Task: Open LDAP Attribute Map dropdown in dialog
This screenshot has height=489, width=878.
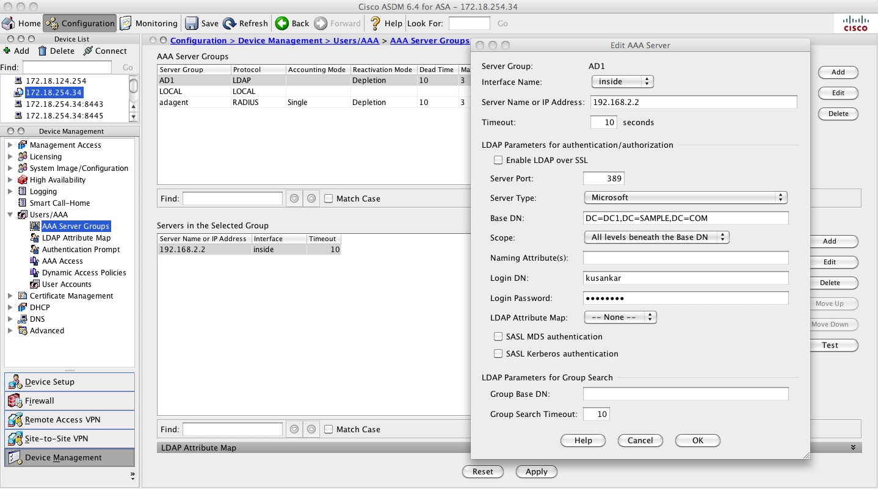Action: (620, 317)
